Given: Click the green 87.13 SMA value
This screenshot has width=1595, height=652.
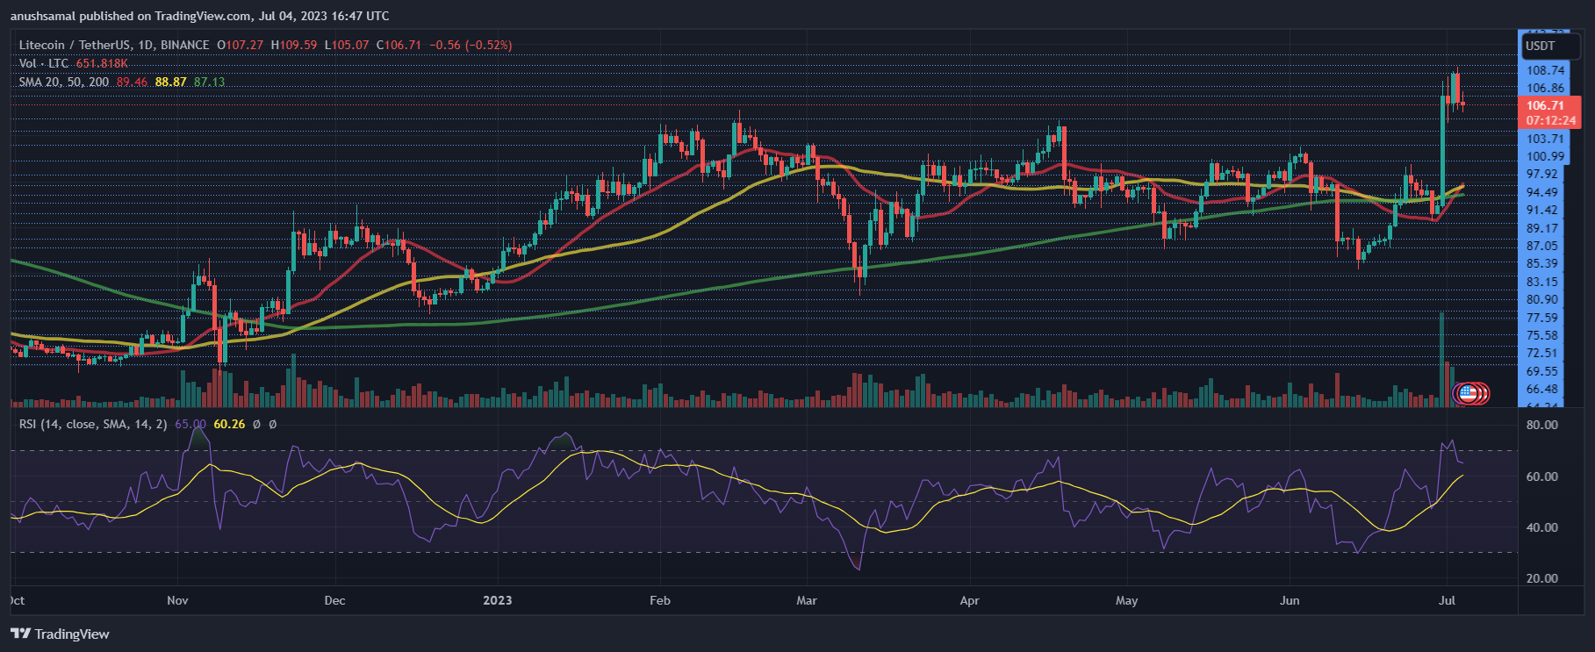Looking at the screenshot, I should [209, 82].
